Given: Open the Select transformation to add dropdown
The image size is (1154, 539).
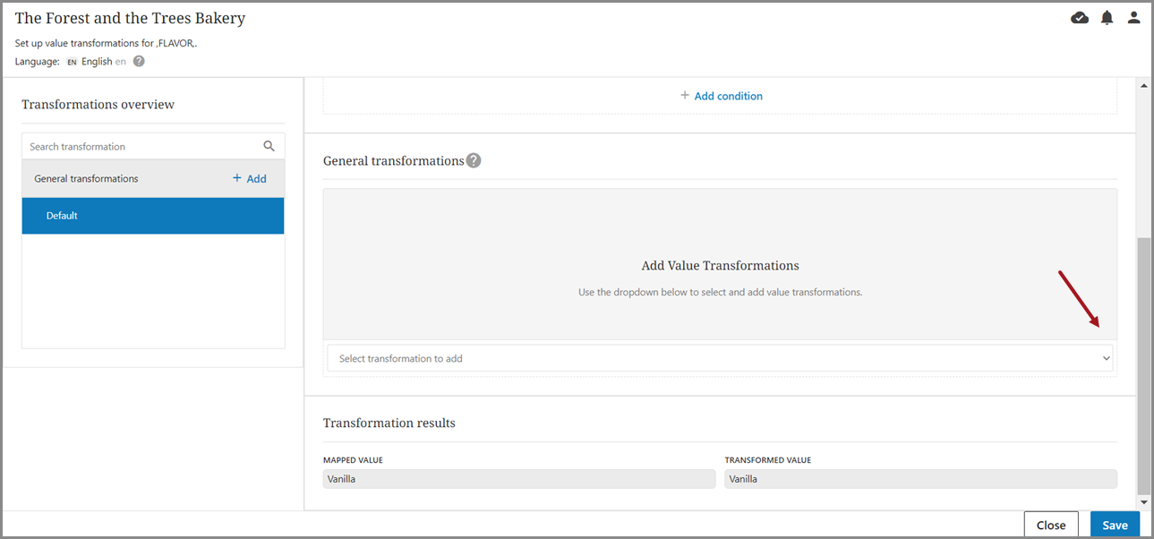Looking at the screenshot, I should coord(720,358).
